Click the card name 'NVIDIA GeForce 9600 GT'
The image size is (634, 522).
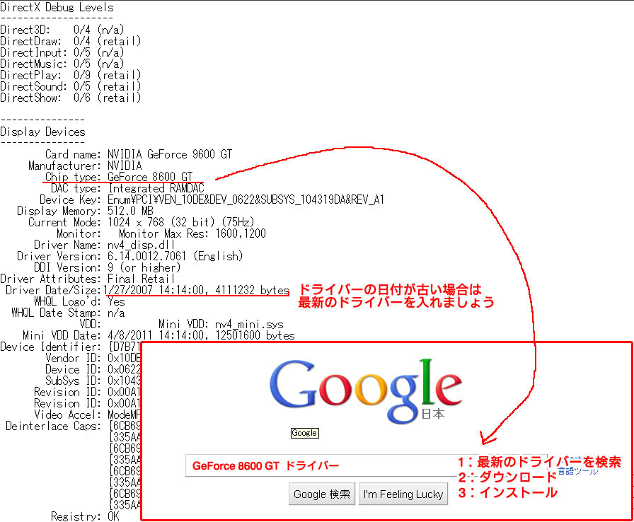pos(170,154)
